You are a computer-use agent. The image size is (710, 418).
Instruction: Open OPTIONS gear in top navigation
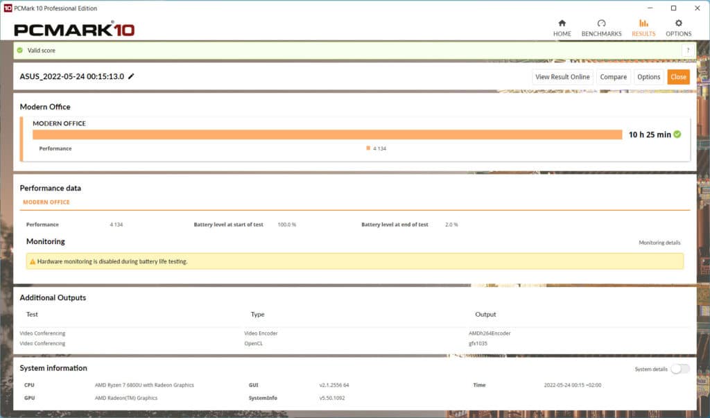click(678, 28)
